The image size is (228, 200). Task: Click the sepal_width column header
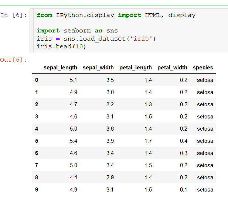coord(98,68)
